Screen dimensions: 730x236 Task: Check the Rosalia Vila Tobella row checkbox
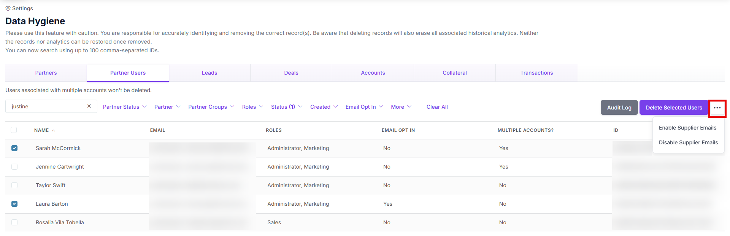[14, 222]
